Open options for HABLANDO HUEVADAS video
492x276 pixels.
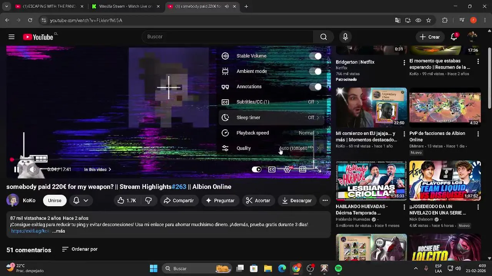(x=404, y=207)
